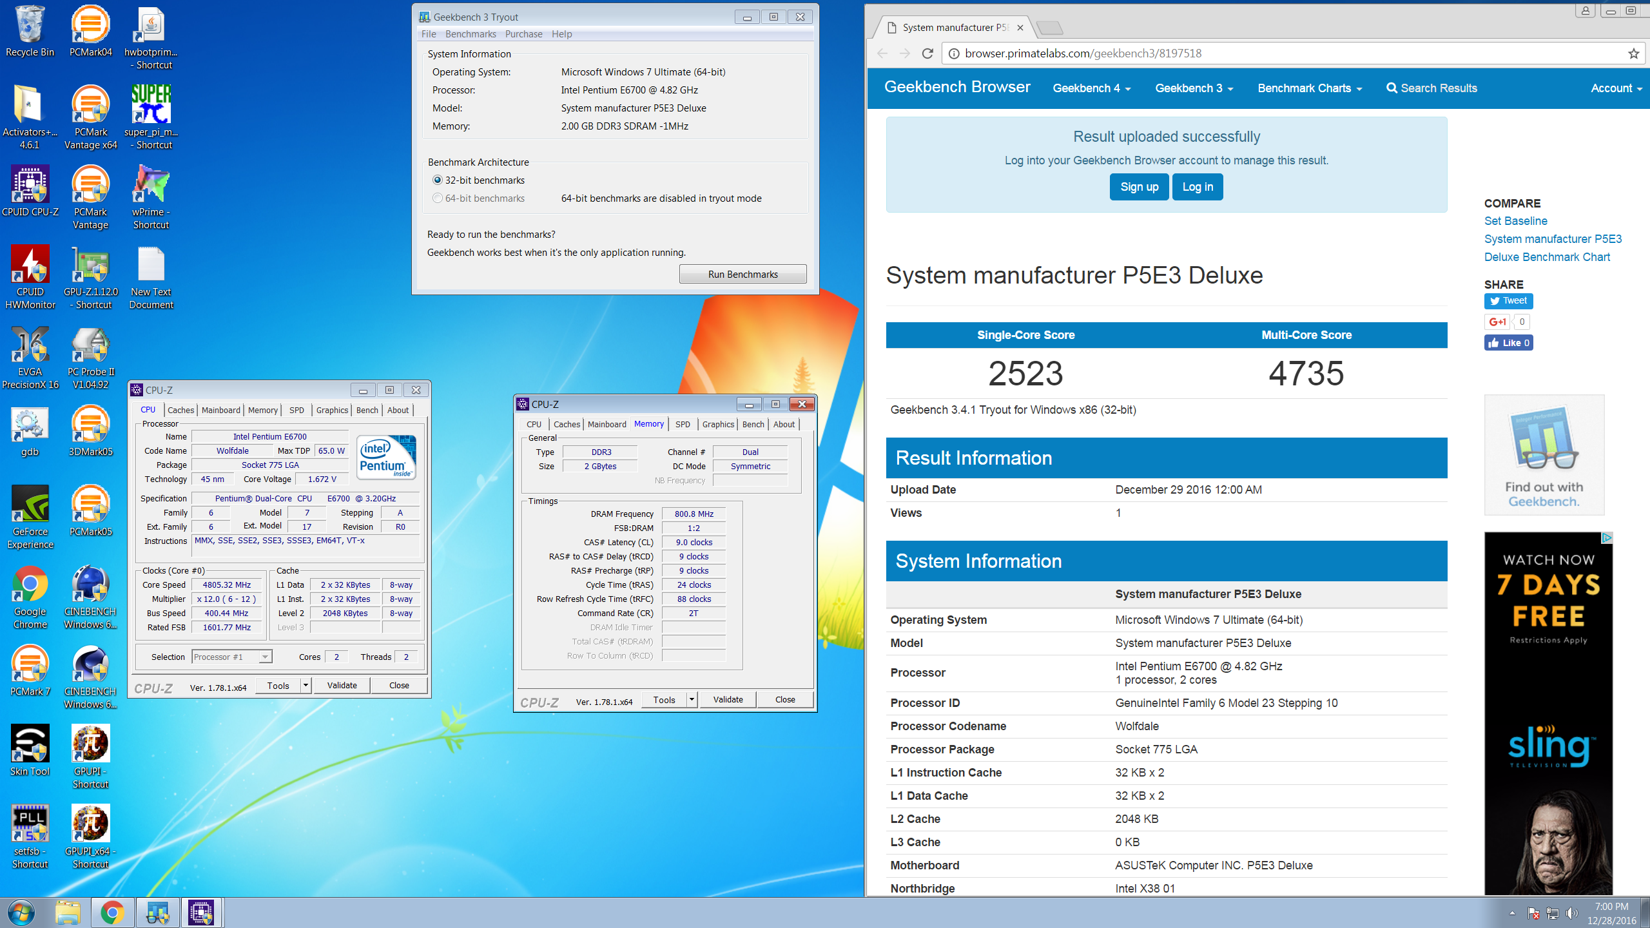Image resolution: width=1650 pixels, height=928 pixels.
Task: Click the Set Baseline link
Action: [x=1515, y=221]
